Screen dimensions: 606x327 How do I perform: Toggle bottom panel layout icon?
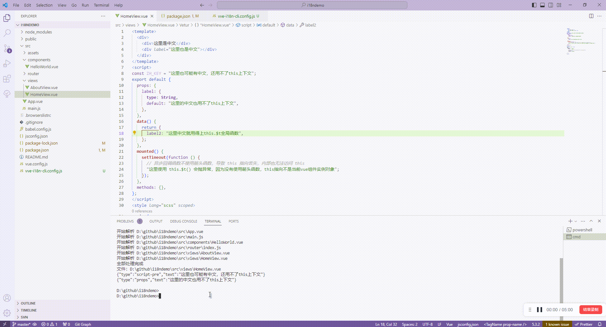[542, 5]
